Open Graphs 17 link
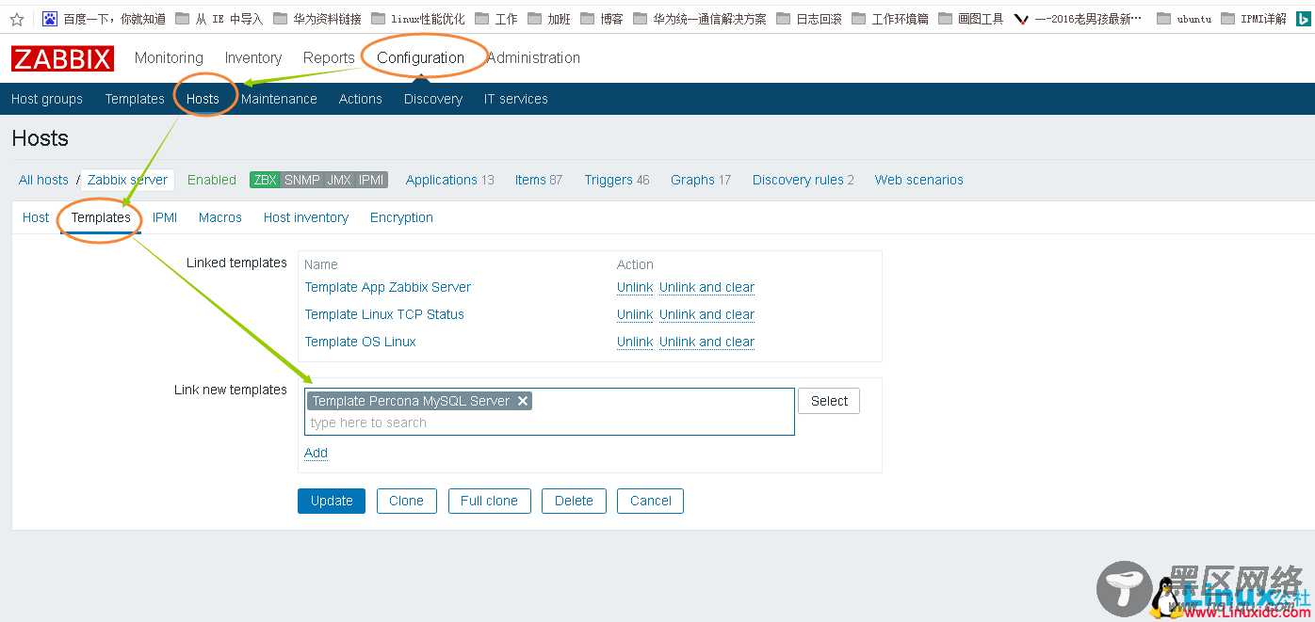 point(701,180)
